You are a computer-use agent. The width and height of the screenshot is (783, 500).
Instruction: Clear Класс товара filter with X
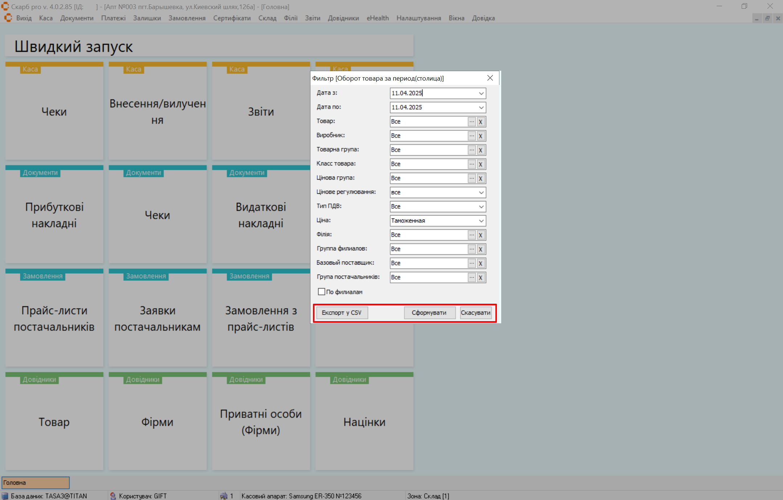click(x=481, y=164)
